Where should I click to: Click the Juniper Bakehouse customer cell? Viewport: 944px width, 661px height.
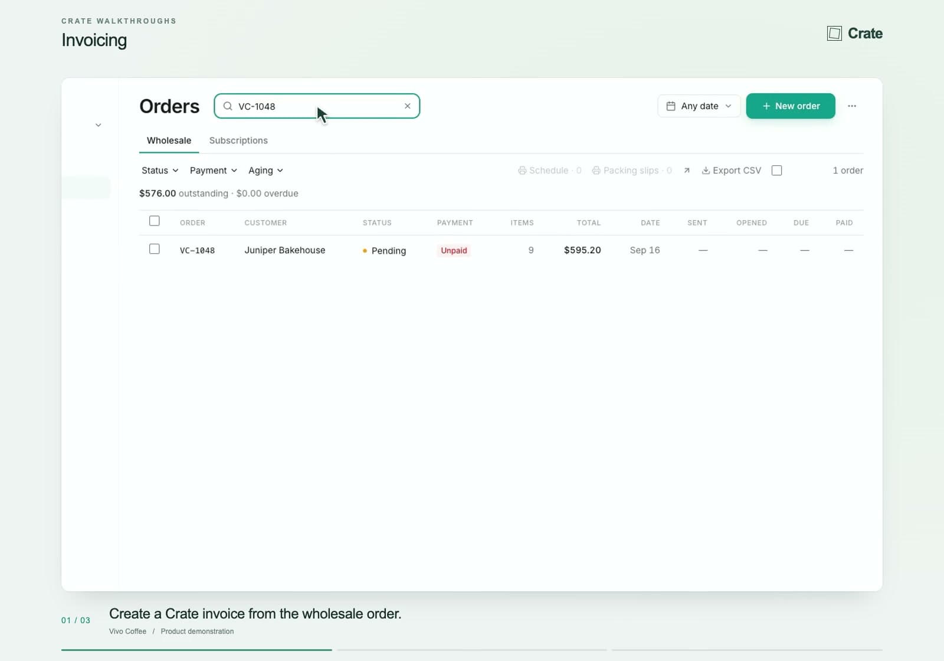click(285, 250)
